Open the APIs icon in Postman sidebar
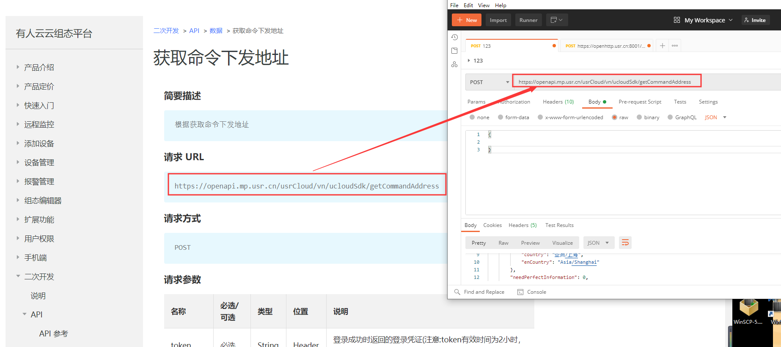781x347 pixels. 454,64
